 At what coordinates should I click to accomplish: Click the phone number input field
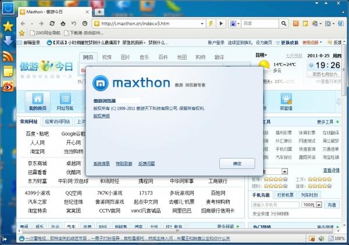(275, 204)
